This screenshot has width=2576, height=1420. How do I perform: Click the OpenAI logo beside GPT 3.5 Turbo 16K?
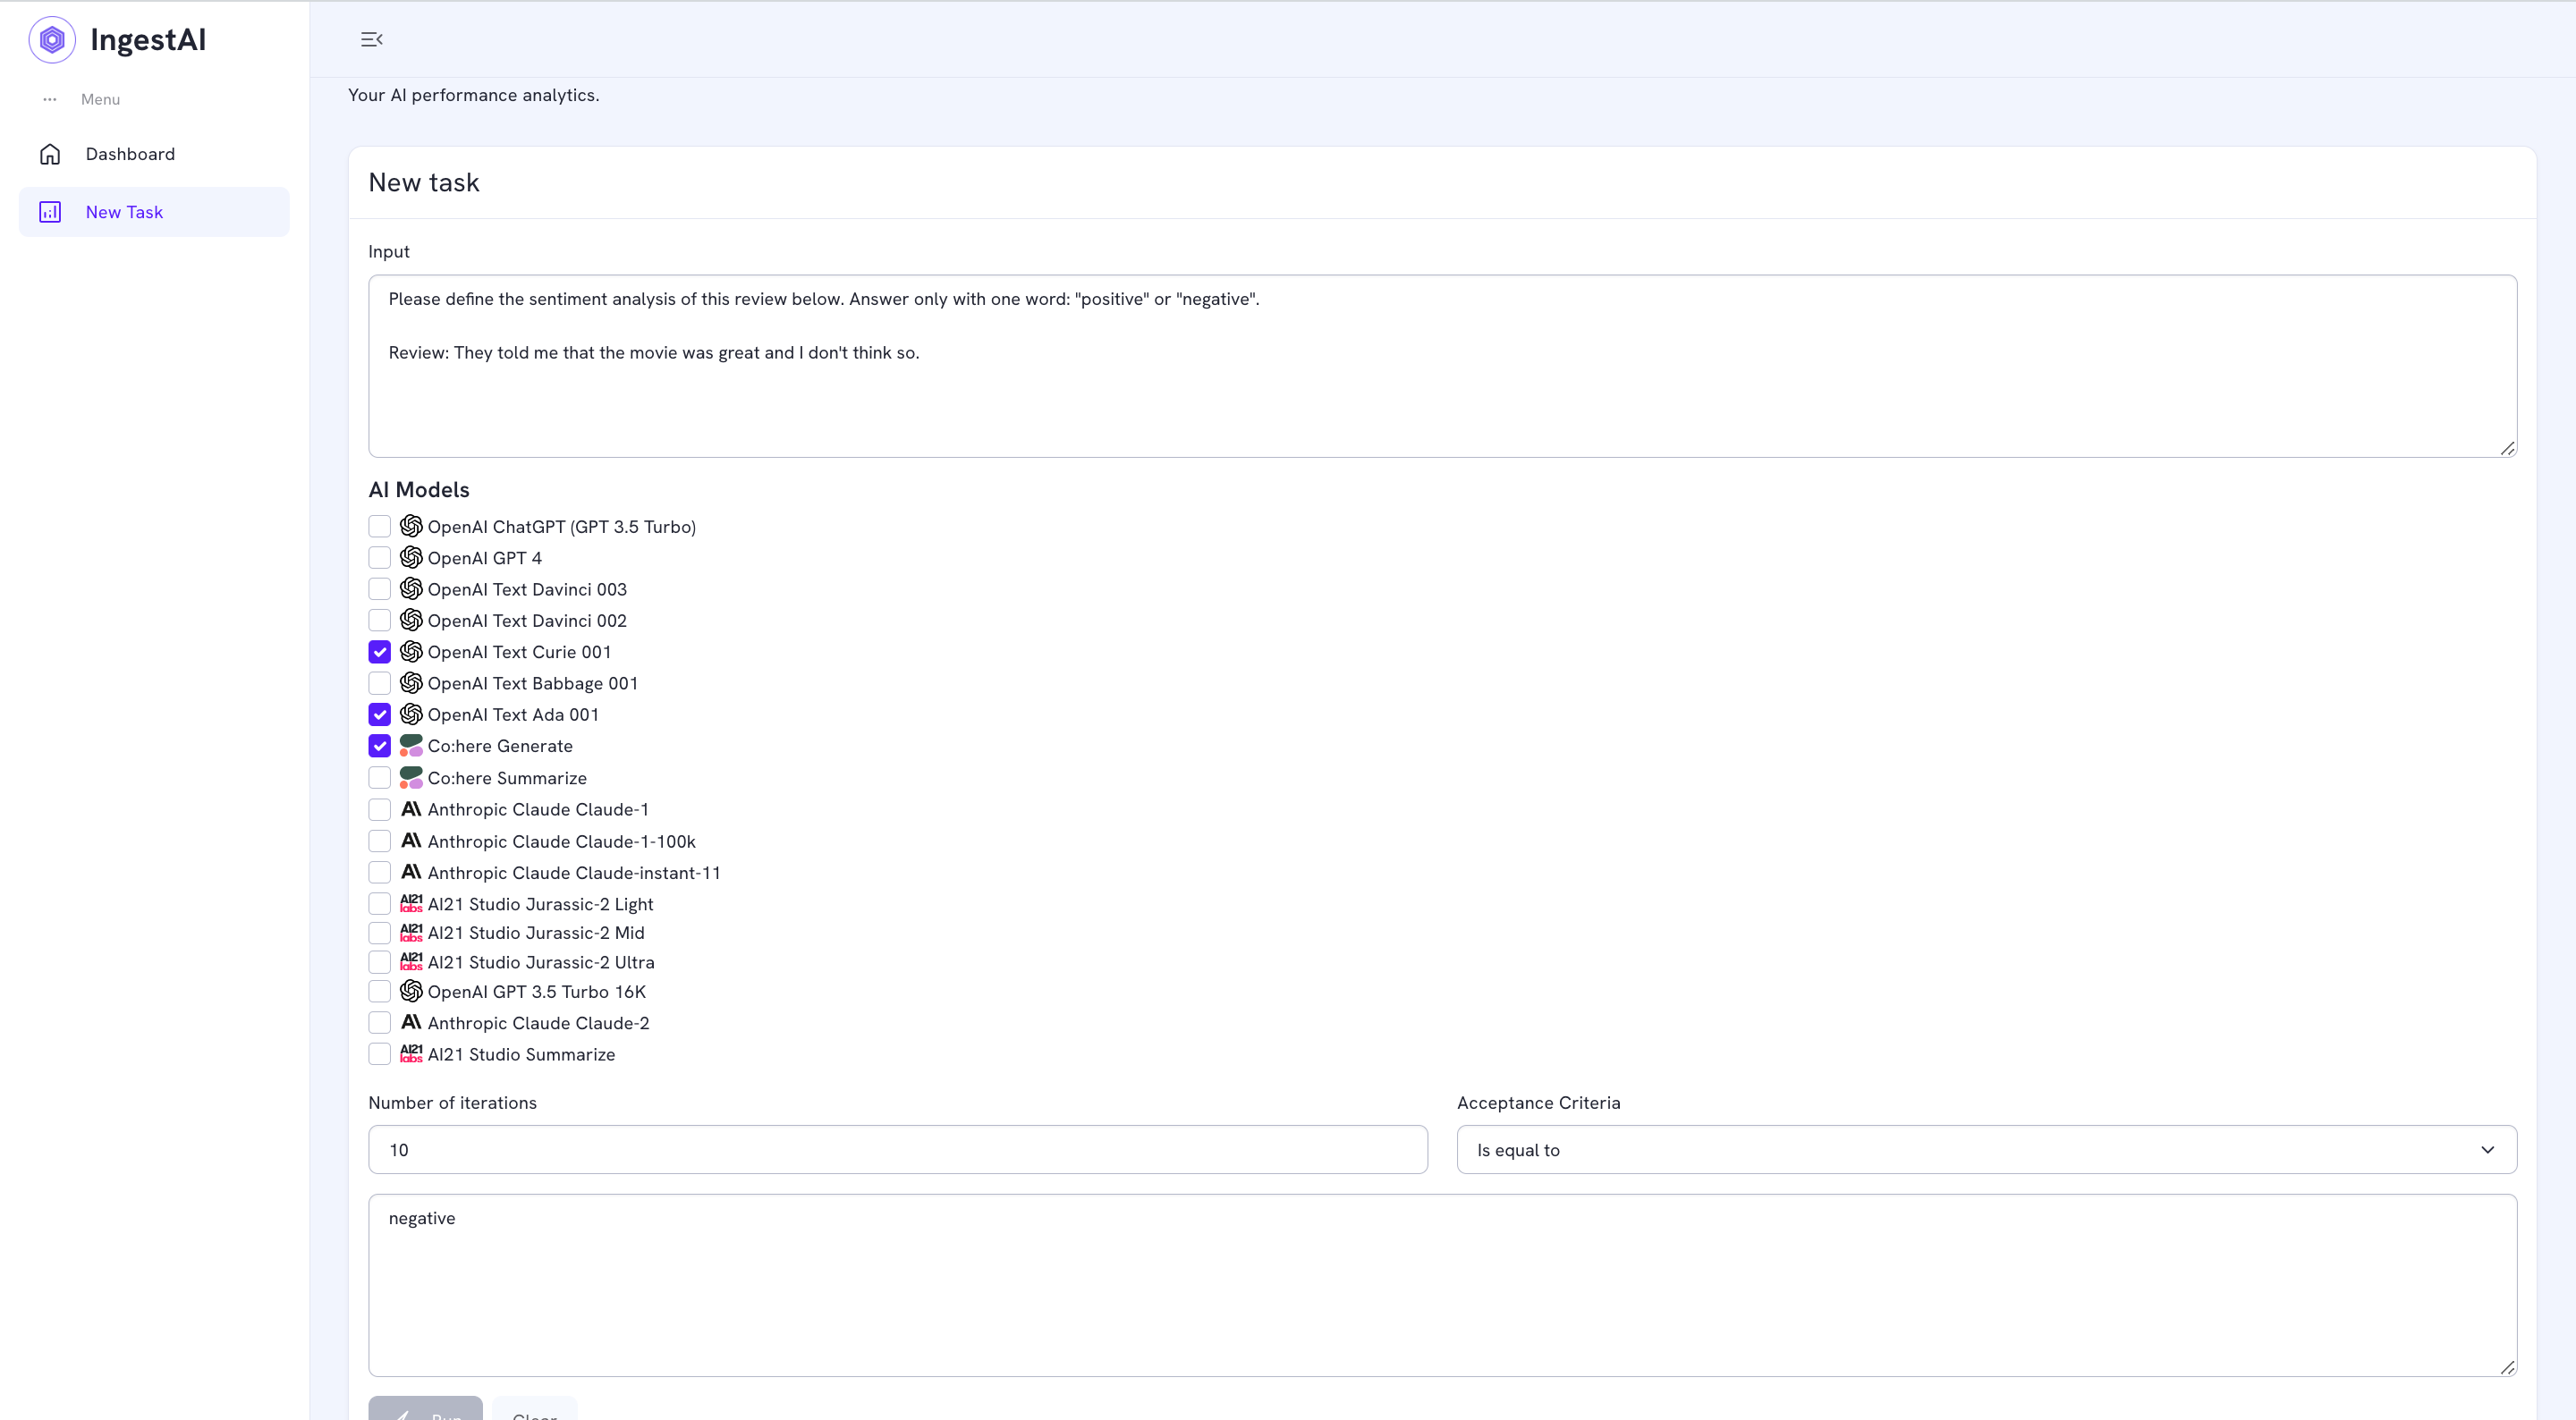click(x=411, y=991)
